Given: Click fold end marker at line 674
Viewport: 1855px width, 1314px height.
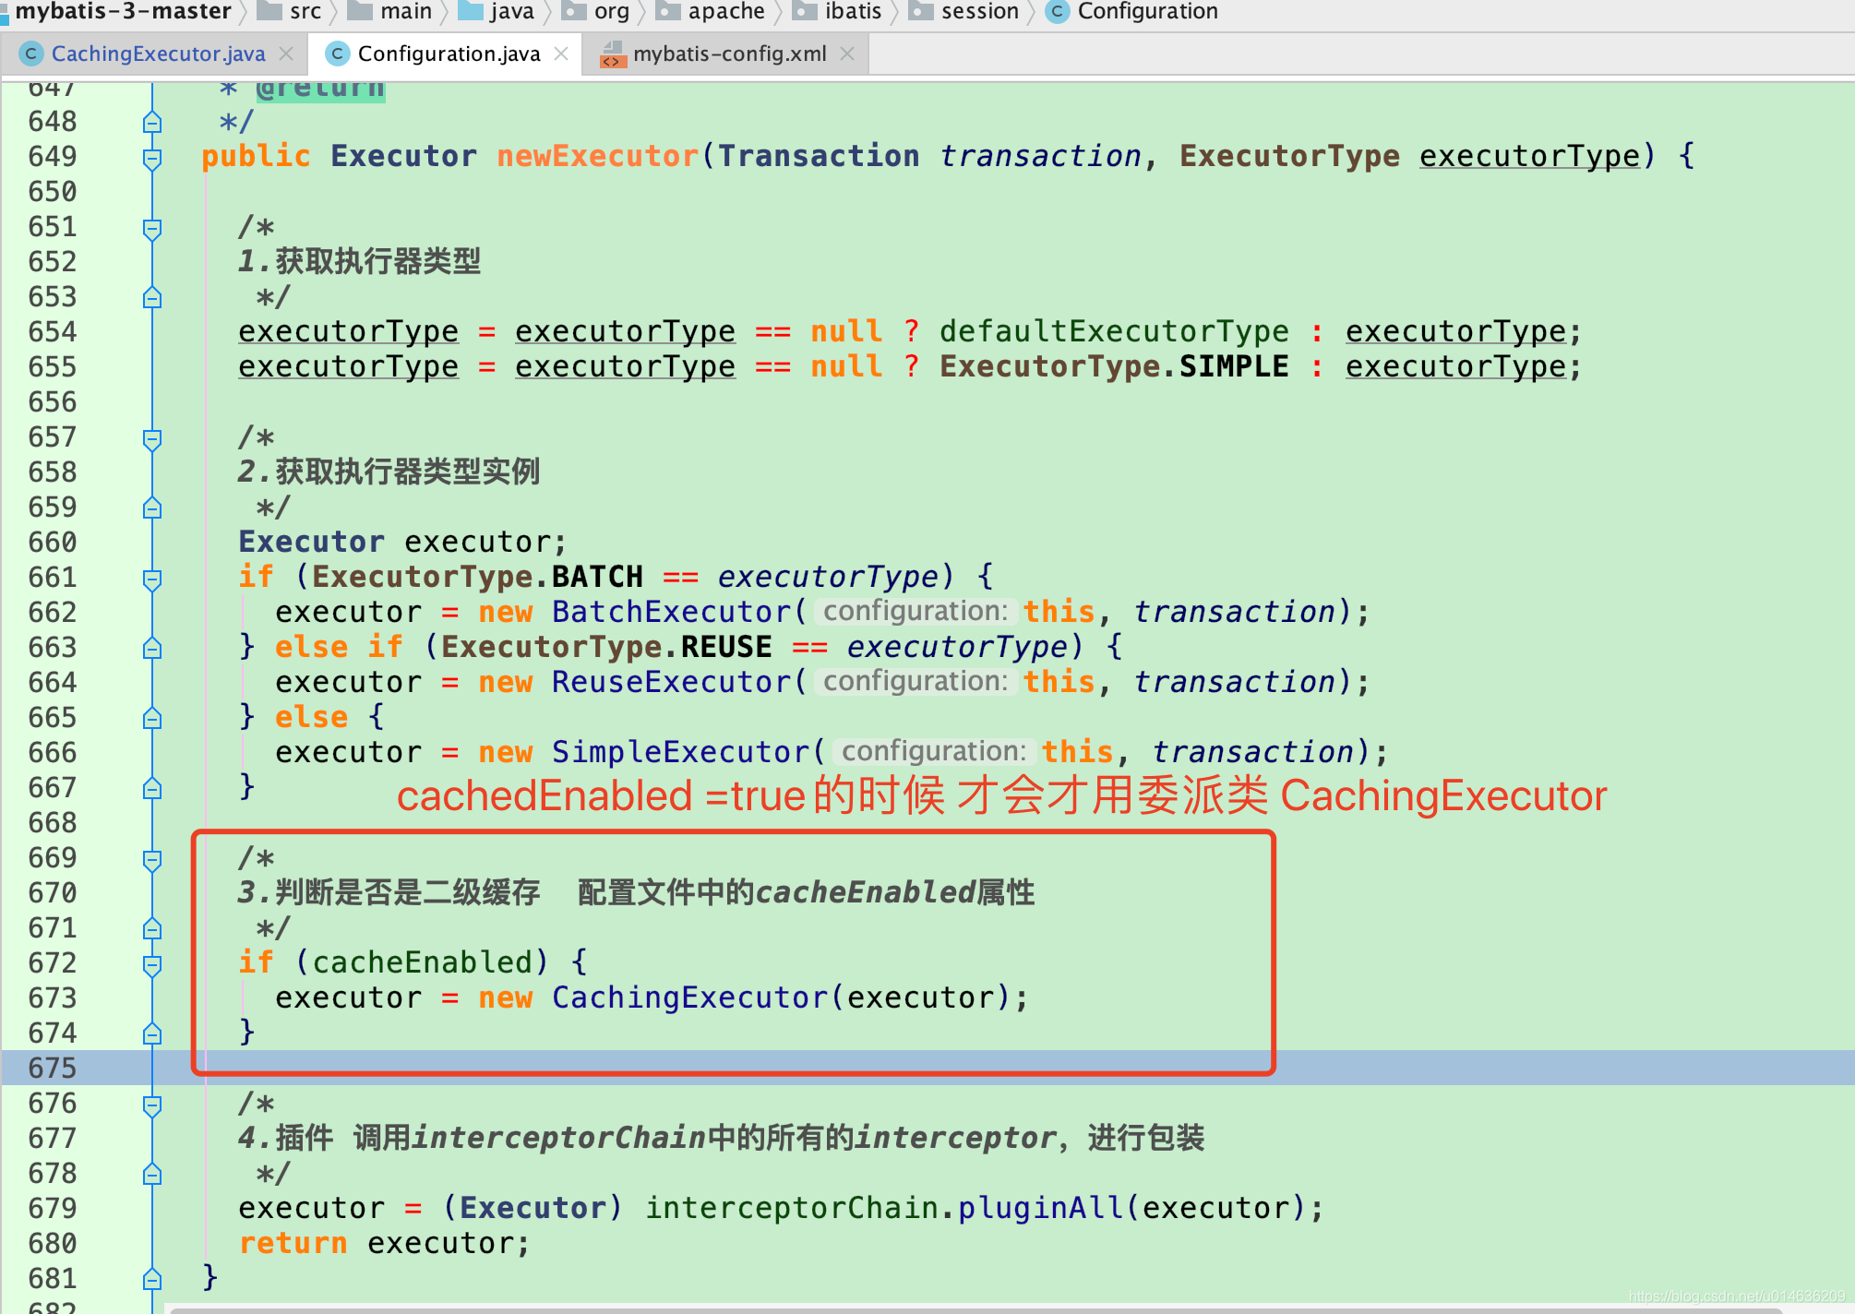Looking at the screenshot, I should [x=152, y=1033].
